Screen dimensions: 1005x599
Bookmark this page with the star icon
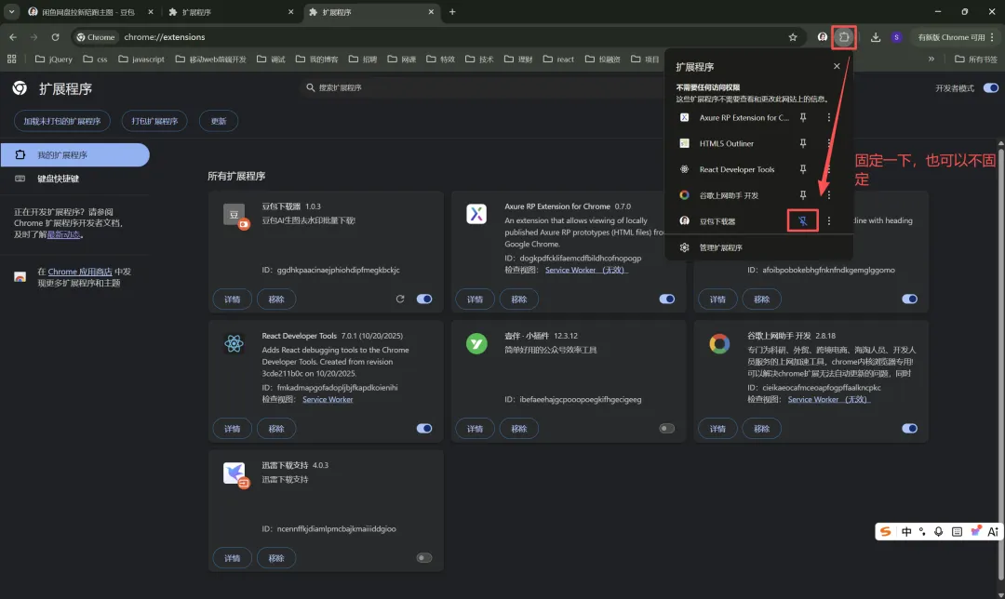coord(793,37)
